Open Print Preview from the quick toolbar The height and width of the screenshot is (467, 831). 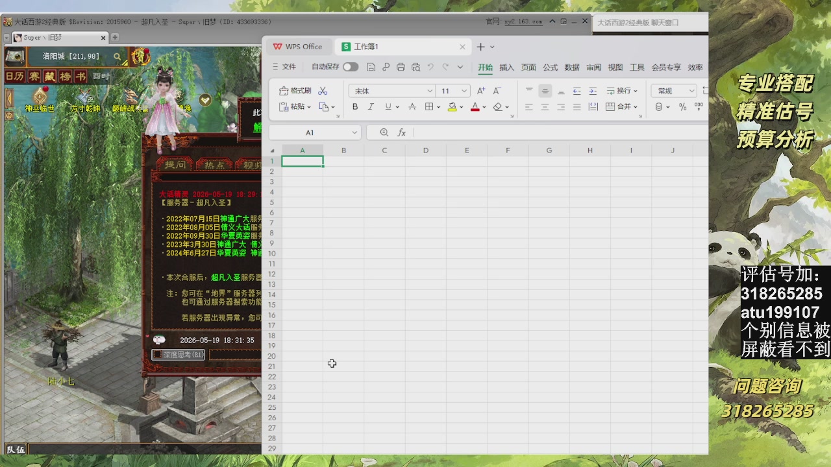pos(416,67)
